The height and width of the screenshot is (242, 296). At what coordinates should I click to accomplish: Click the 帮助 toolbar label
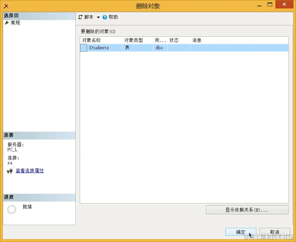pyautogui.click(x=113, y=17)
